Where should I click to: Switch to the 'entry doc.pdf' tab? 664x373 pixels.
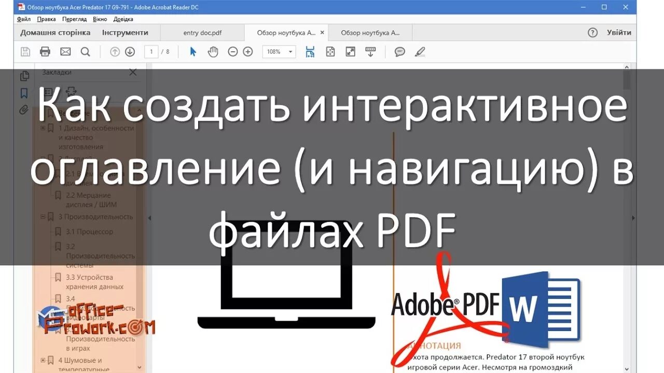tap(202, 32)
